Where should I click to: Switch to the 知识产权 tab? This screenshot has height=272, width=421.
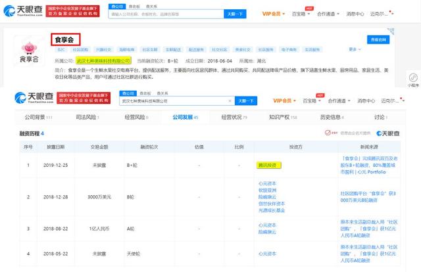coord(283,117)
